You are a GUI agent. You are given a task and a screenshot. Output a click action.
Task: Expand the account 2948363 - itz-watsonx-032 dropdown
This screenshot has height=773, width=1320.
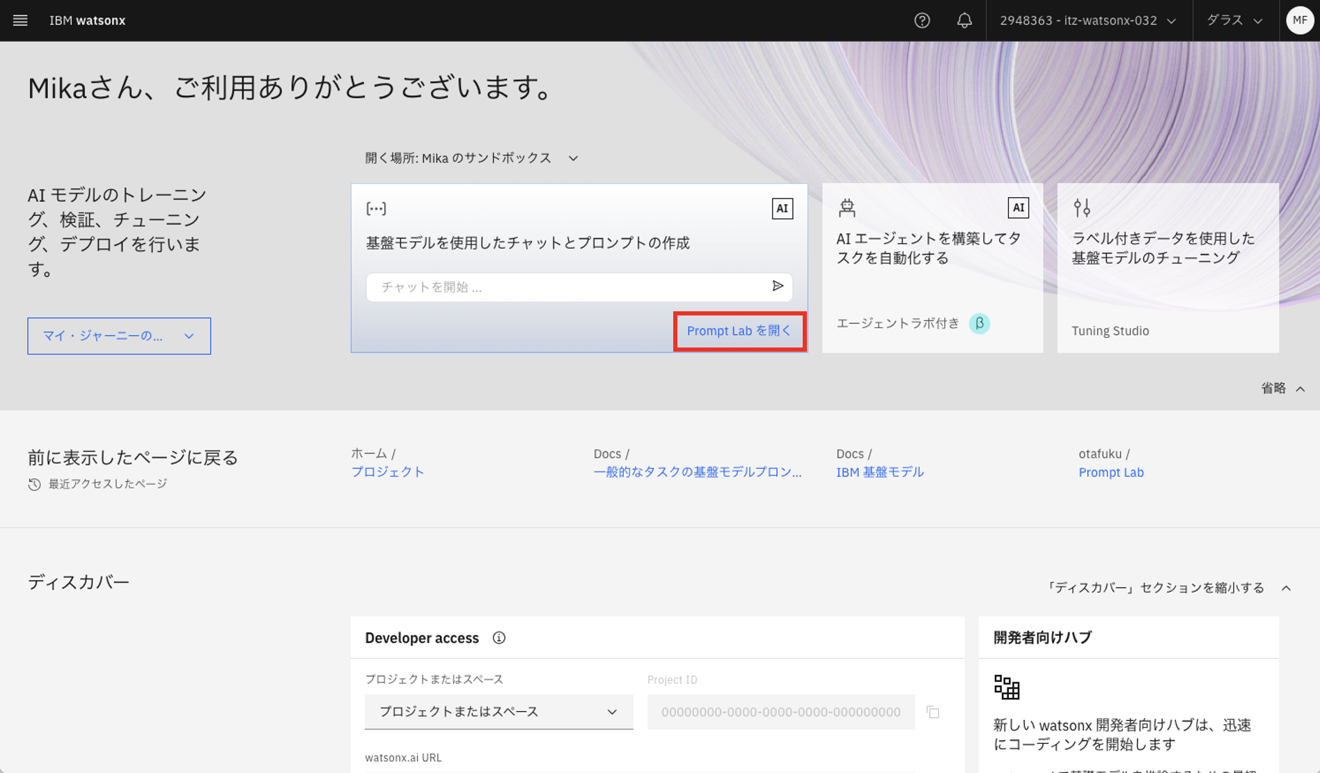[x=1088, y=20]
